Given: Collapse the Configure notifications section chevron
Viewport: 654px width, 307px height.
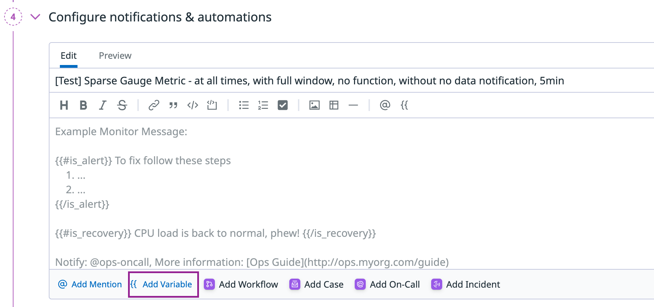Looking at the screenshot, I should pos(36,17).
